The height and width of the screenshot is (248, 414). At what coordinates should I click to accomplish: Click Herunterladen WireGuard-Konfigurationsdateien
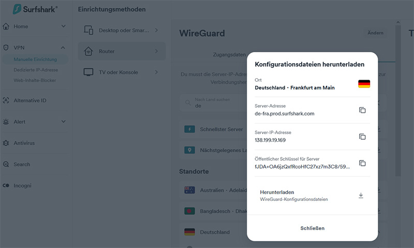[x=313, y=195]
